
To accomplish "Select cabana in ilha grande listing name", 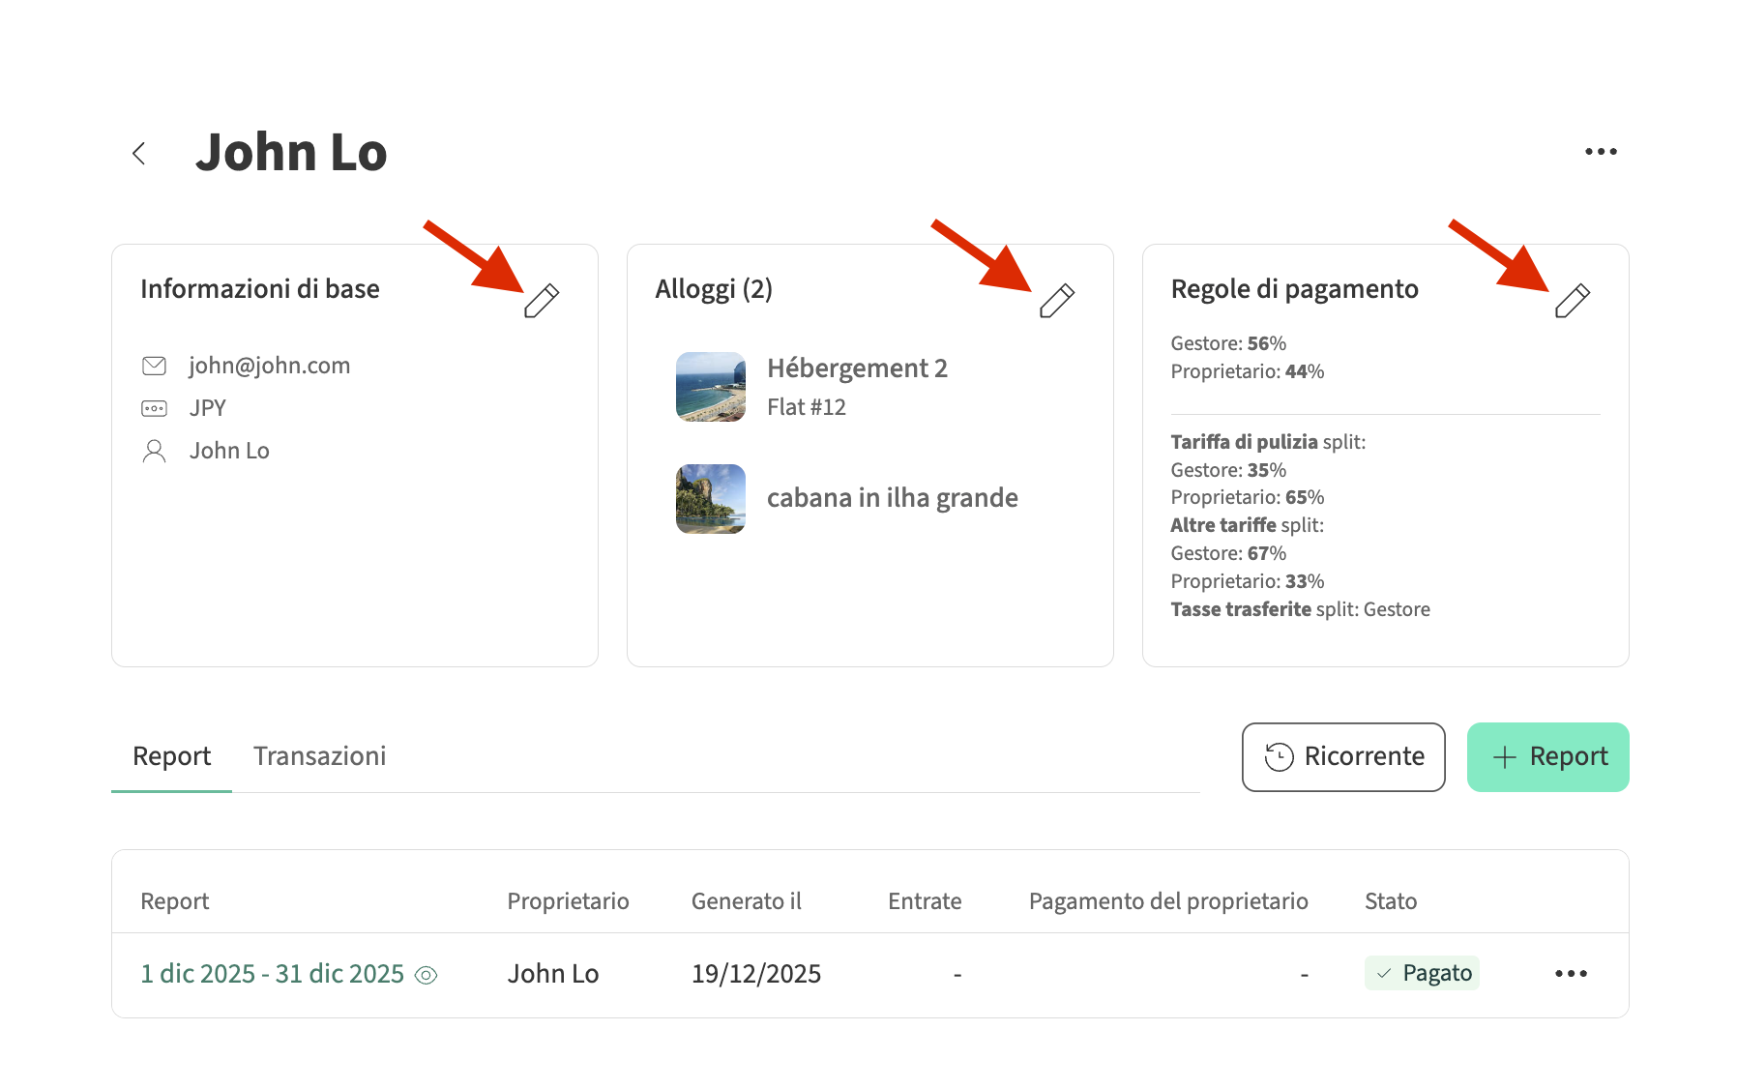I will point(892,498).
